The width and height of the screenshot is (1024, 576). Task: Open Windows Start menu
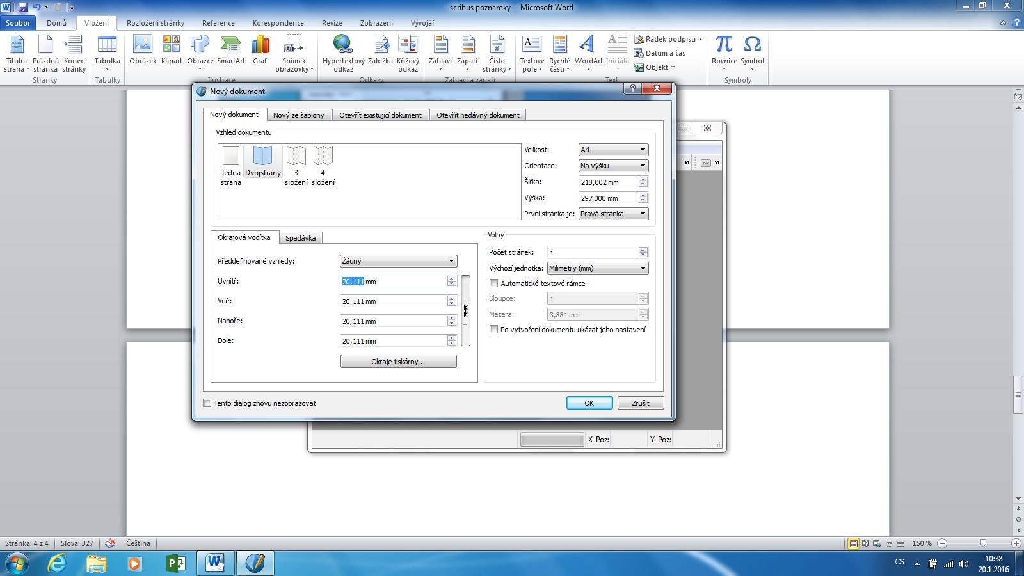(17, 564)
